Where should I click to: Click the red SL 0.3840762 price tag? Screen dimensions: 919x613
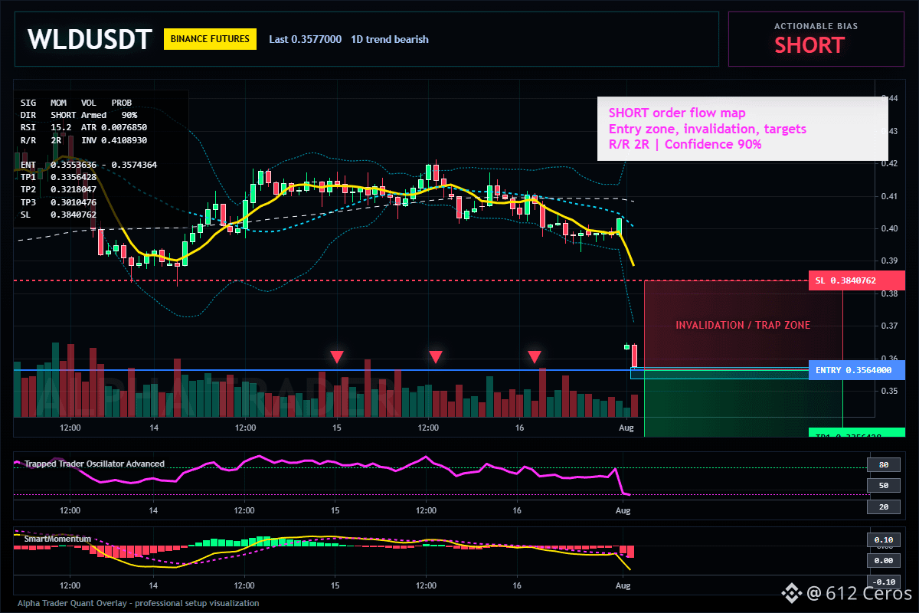coord(856,280)
